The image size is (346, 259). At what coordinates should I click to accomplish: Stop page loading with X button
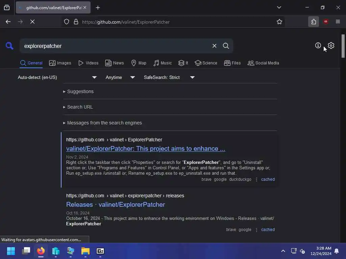(x=32, y=22)
